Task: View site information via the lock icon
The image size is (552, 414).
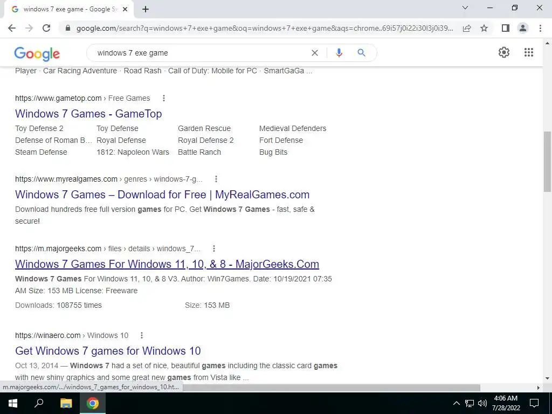Action: pos(68,28)
